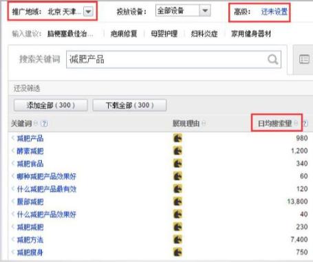Open the 什么减肥产品最有效 keyword link
Viewport: 313px width, 262px height.
[47, 189]
